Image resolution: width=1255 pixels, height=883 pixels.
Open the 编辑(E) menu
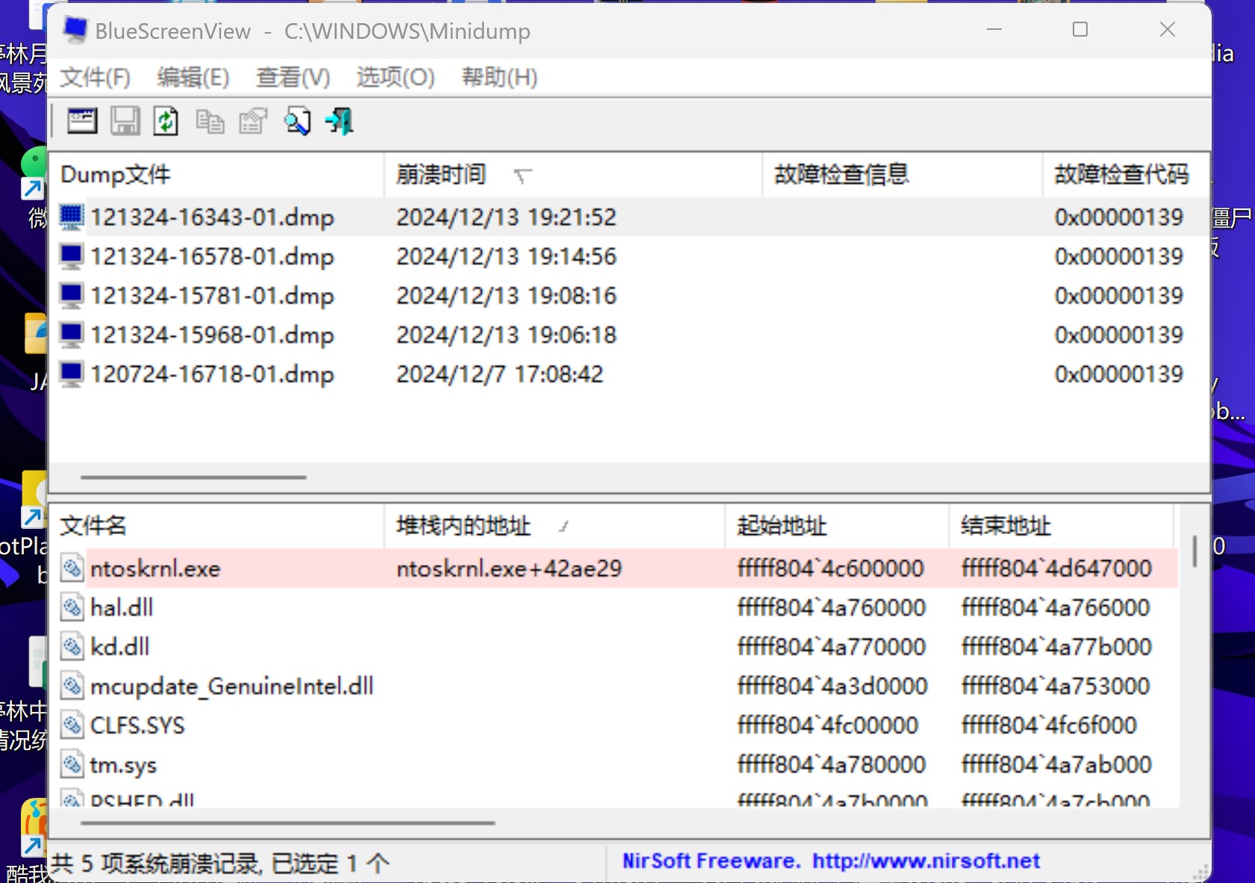pyautogui.click(x=193, y=77)
